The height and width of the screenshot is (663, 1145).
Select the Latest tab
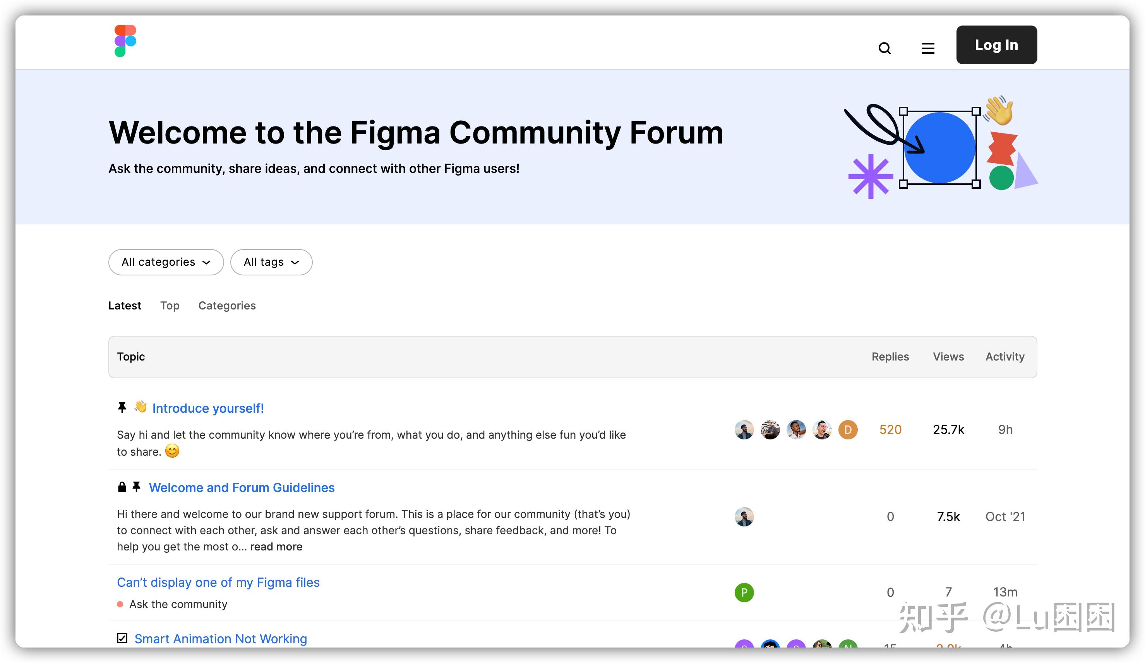(125, 306)
